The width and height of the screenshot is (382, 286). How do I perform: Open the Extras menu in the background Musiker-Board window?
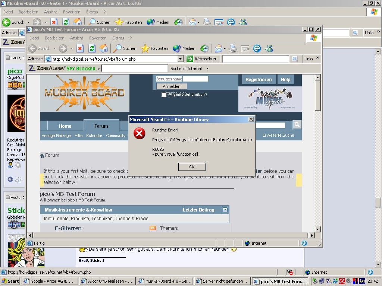92,12
